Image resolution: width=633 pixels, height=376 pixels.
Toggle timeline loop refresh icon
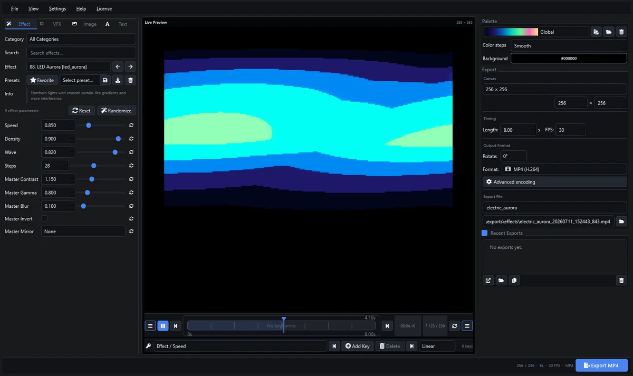click(455, 326)
